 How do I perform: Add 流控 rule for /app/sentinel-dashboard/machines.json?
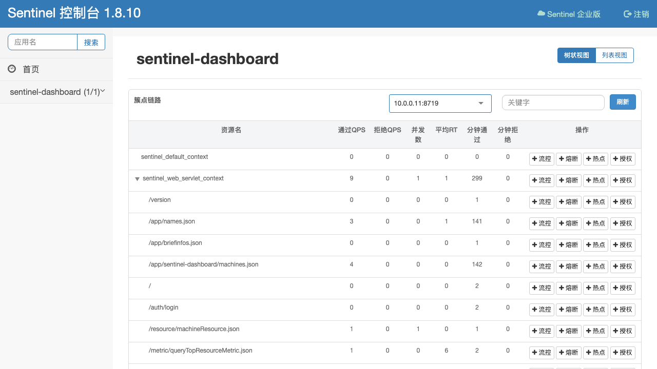click(542, 266)
